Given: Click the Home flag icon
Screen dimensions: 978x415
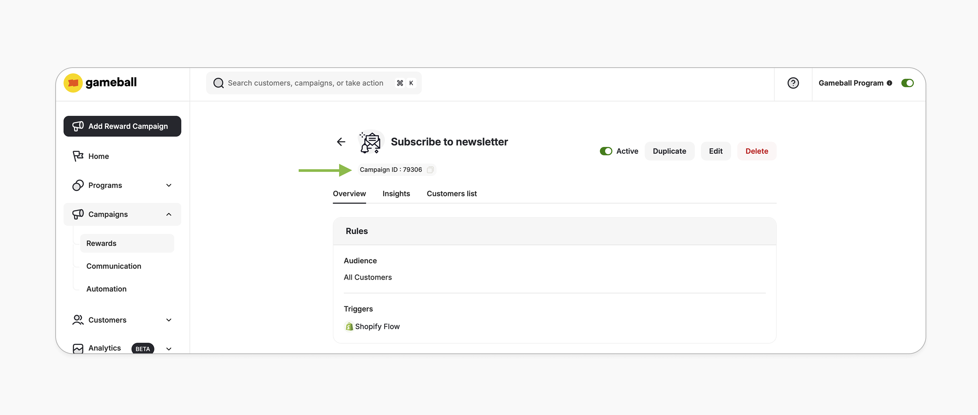Looking at the screenshot, I should tap(78, 156).
